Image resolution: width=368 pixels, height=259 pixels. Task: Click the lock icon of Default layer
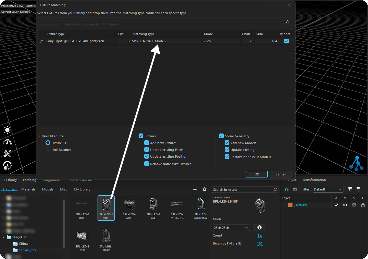pyautogui.click(x=363, y=205)
